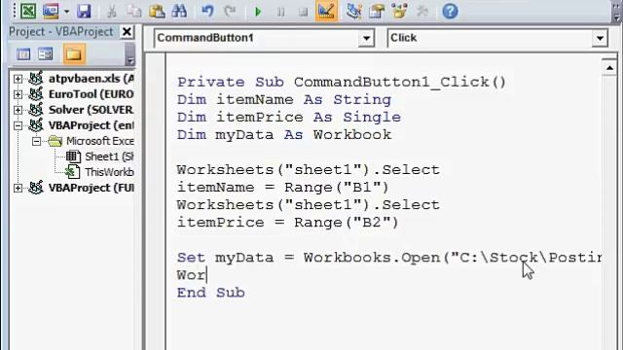Undo the last edit
This screenshot has width=623, height=350.
(x=207, y=11)
